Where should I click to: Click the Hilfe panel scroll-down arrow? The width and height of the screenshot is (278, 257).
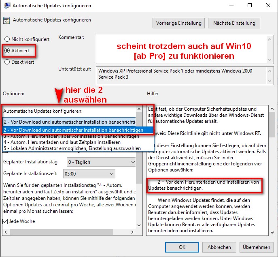click(x=271, y=232)
